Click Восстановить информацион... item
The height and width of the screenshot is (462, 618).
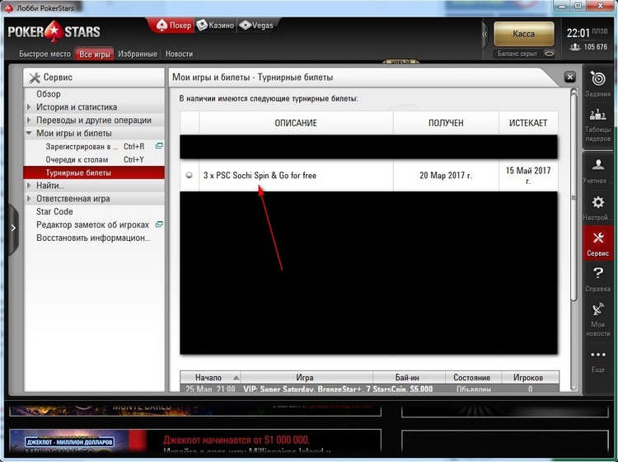tap(94, 238)
